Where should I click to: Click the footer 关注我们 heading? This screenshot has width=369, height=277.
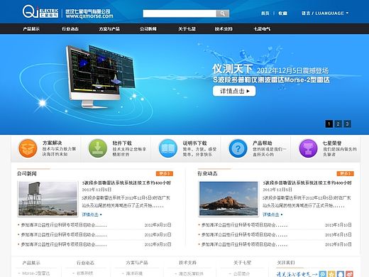[286, 263]
